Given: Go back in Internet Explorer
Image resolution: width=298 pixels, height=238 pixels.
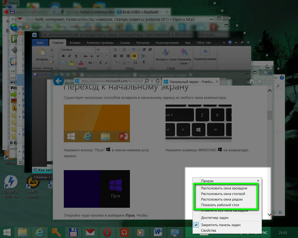Looking at the screenshot, I should 58,81.
